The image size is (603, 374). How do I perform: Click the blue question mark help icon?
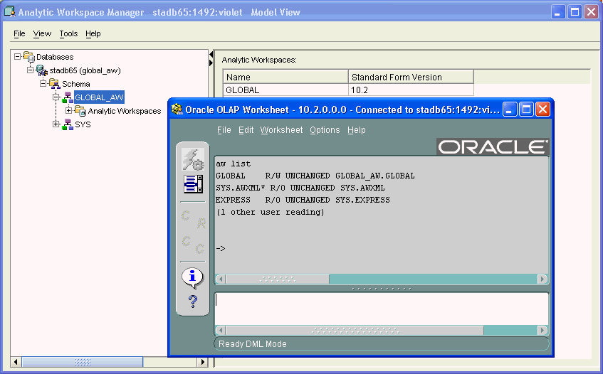(193, 301)
